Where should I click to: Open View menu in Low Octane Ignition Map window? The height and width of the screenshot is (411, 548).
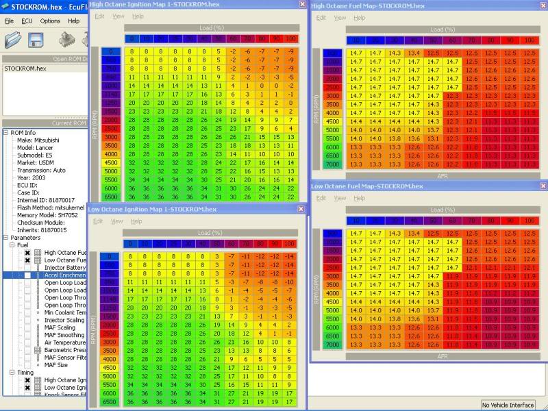tap(116, 221)
